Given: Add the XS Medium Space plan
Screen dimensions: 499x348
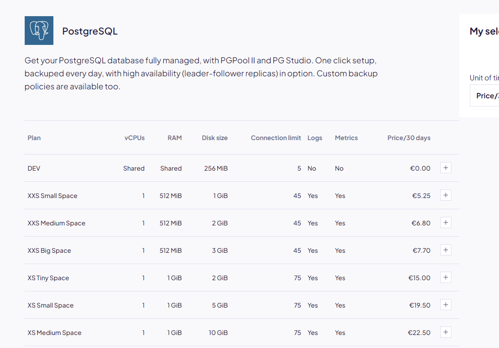Looking at the screenshot, I should tap(446, 332).
